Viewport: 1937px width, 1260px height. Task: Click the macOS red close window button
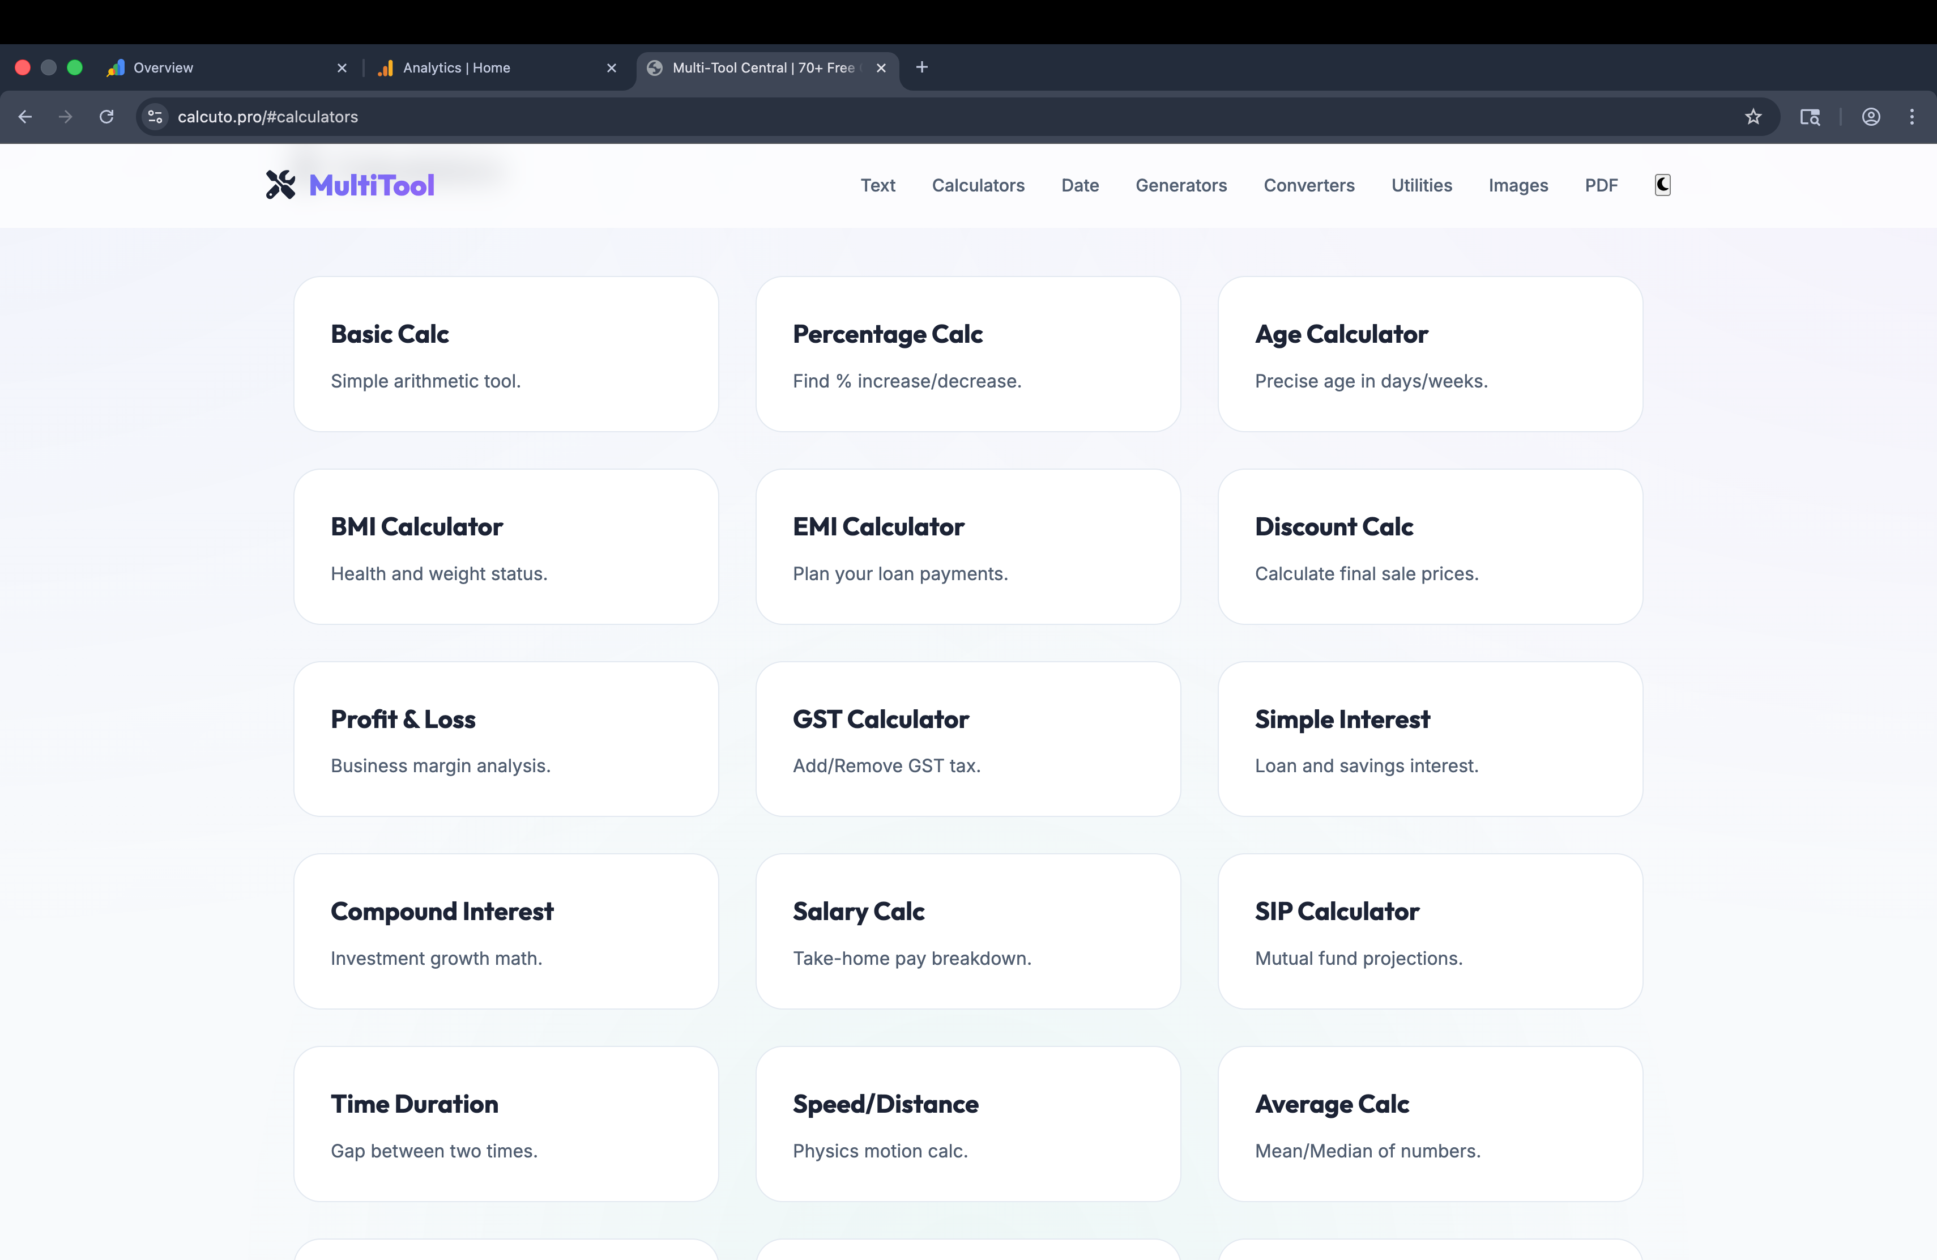(x=23, y=67)
